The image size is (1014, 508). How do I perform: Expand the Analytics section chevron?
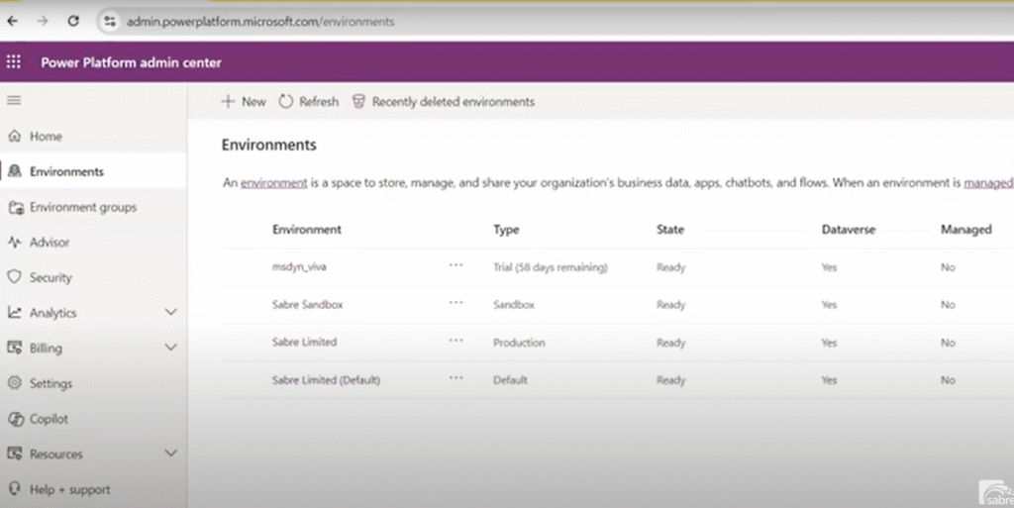[x=170, y=313]
